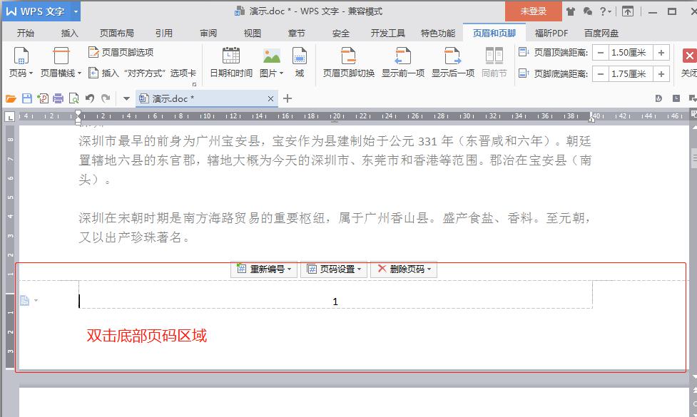Expand the 页眉横线 dropdown arrow
This screenshot has height=417, width=697.
[x=80, y=73]
